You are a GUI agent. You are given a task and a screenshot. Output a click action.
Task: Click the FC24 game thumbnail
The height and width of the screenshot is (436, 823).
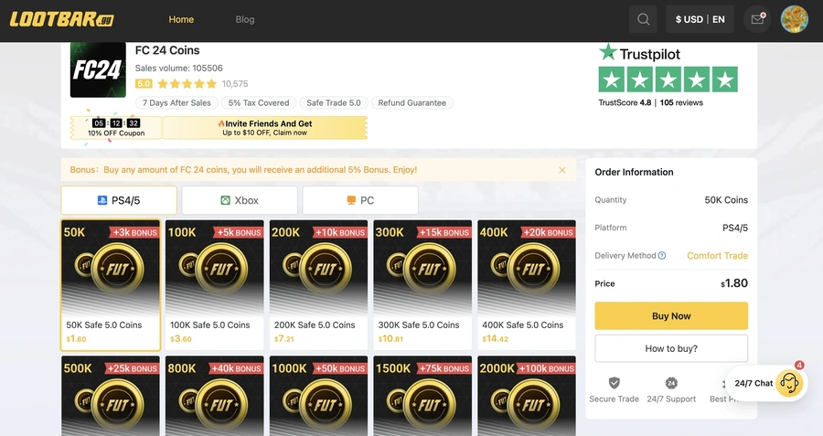click(98, 69)
